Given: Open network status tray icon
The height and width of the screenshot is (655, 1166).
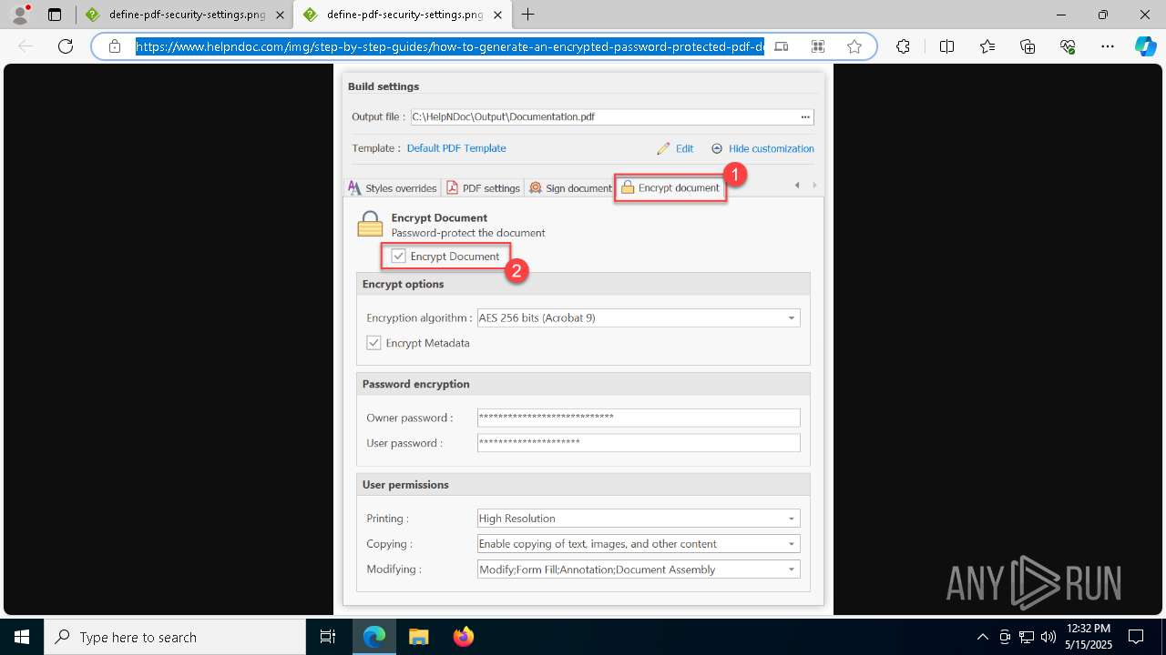Looking at the screenshot, I should [x=1027, y=637].
